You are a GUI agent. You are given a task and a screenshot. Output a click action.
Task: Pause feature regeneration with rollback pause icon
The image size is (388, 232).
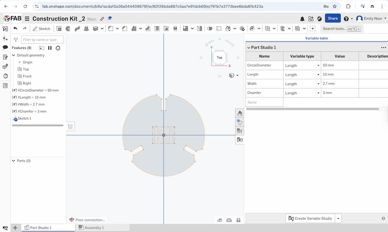coord(50,48)
